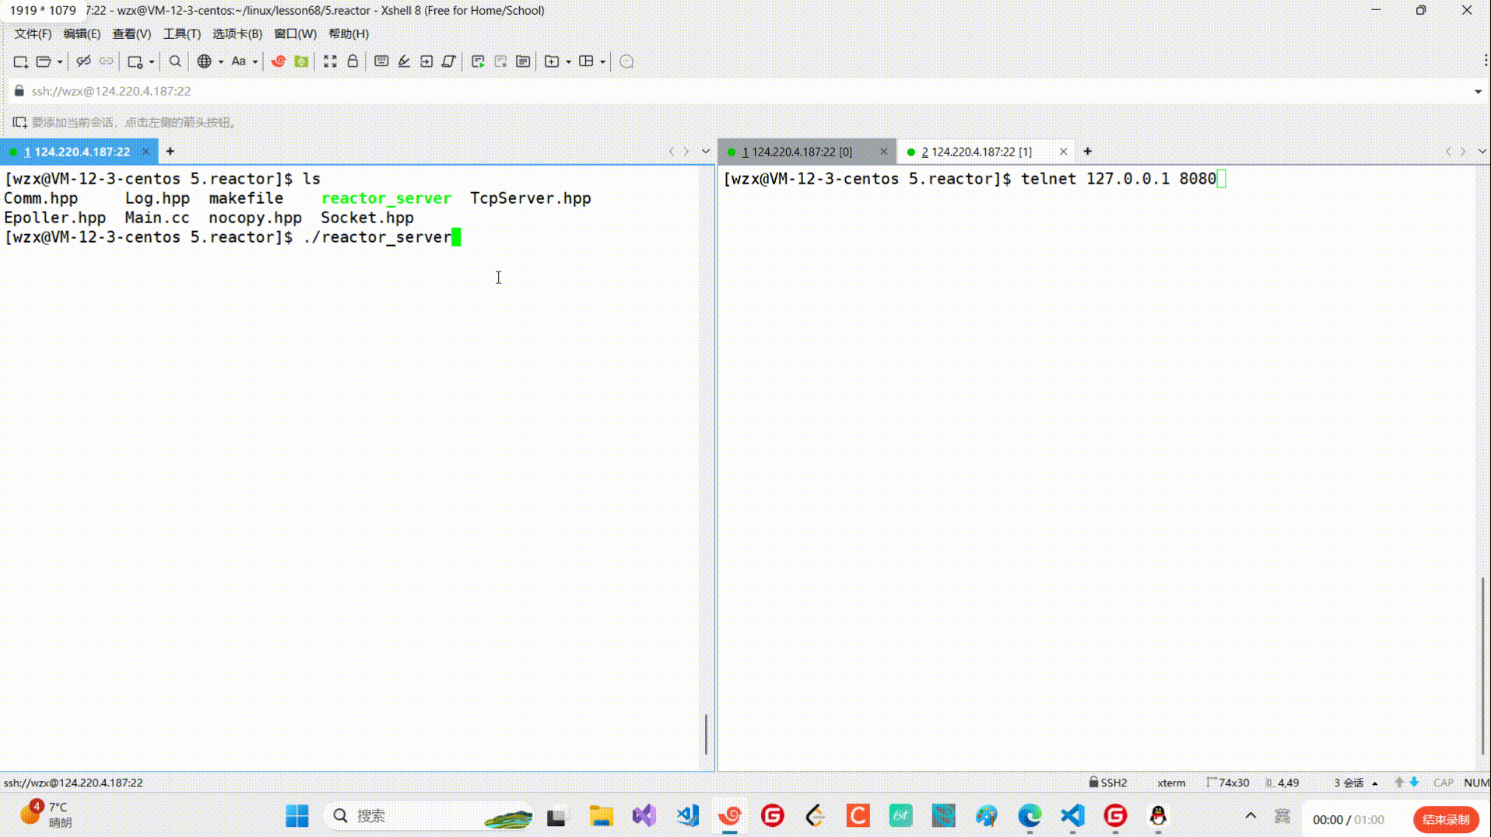
Task: Open Microsoft Edge from the taskbar
Action: (x=1030, y=816)
